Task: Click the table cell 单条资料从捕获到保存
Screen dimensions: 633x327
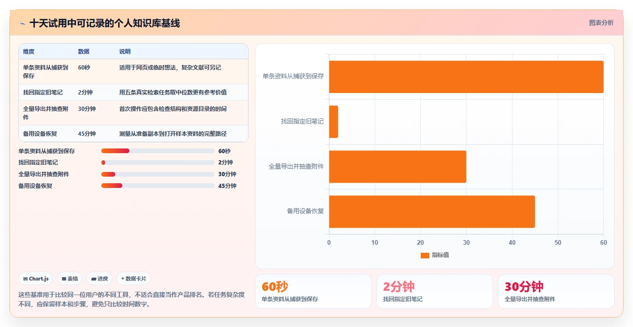Action: coord(46,71)
